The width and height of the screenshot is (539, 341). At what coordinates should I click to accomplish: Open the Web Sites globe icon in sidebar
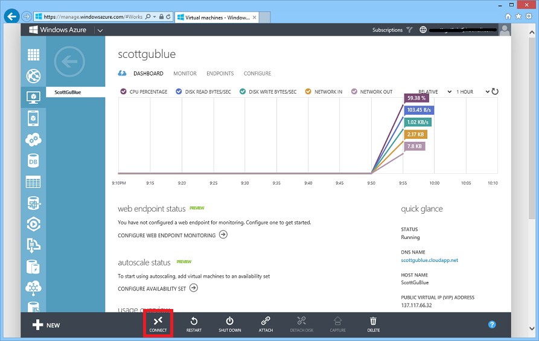[x=33, y=76]
